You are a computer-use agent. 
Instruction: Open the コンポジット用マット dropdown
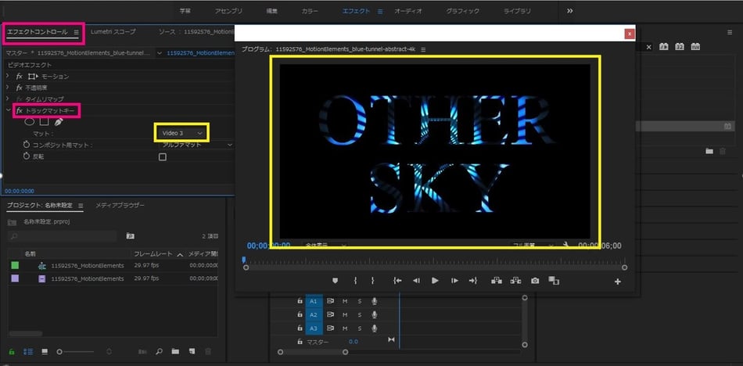196,145
